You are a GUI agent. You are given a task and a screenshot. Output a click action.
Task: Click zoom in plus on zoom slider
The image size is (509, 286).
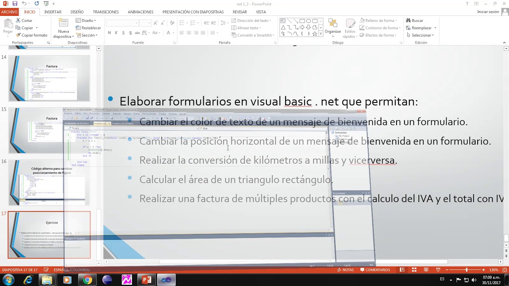pyautogui.click(x=484, y=270)
